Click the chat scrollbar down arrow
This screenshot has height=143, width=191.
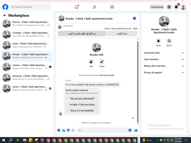click(x=138, y=124)
